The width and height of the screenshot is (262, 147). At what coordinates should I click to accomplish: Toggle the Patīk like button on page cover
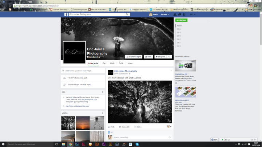pos(148,57)
